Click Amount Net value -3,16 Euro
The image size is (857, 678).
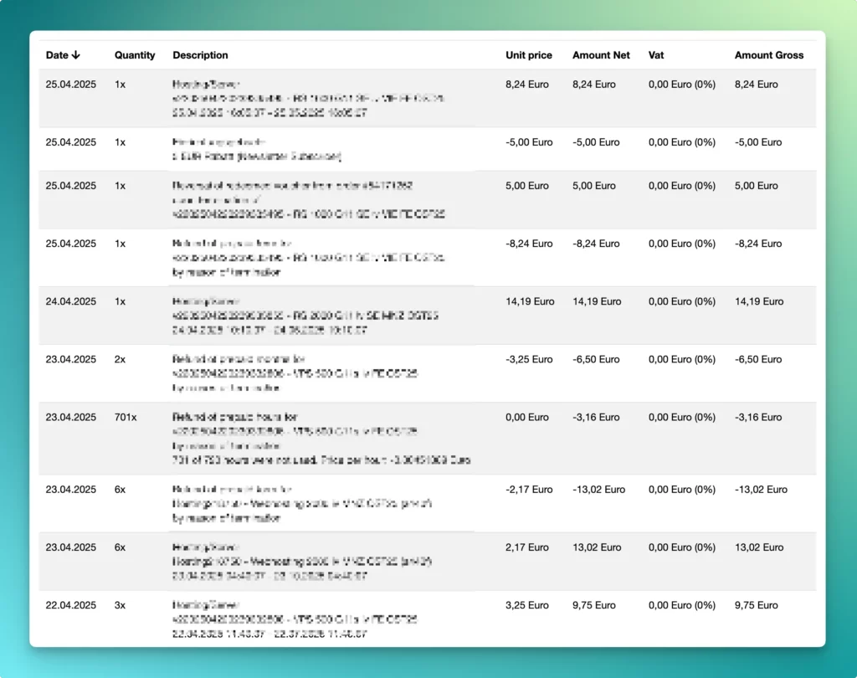pos(596,417)
